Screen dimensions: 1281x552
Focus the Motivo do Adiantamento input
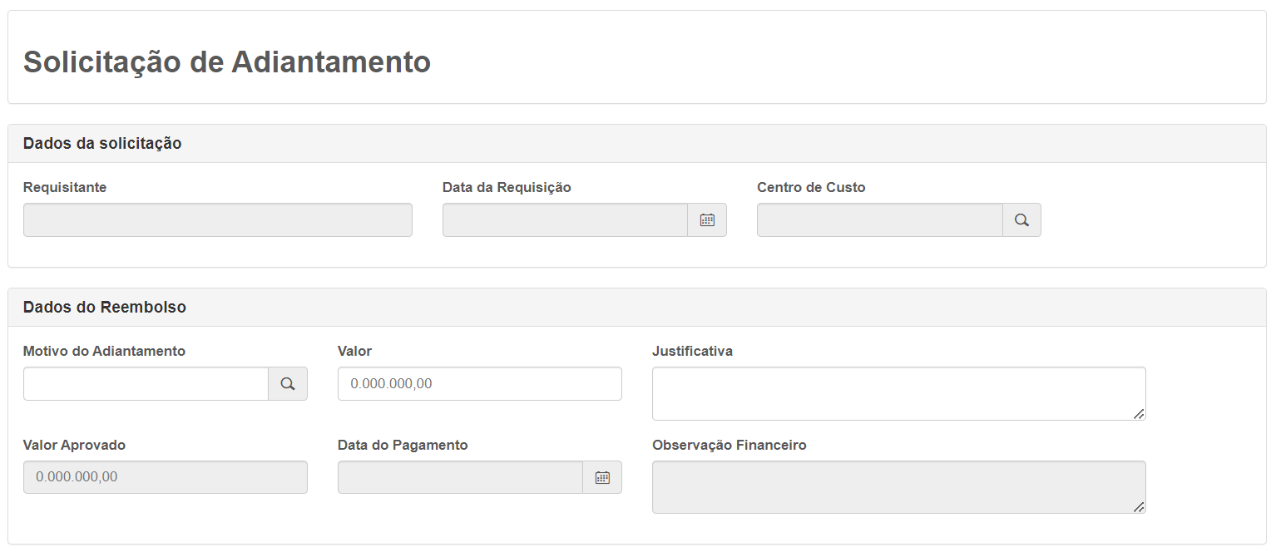[x=146, y=384]
